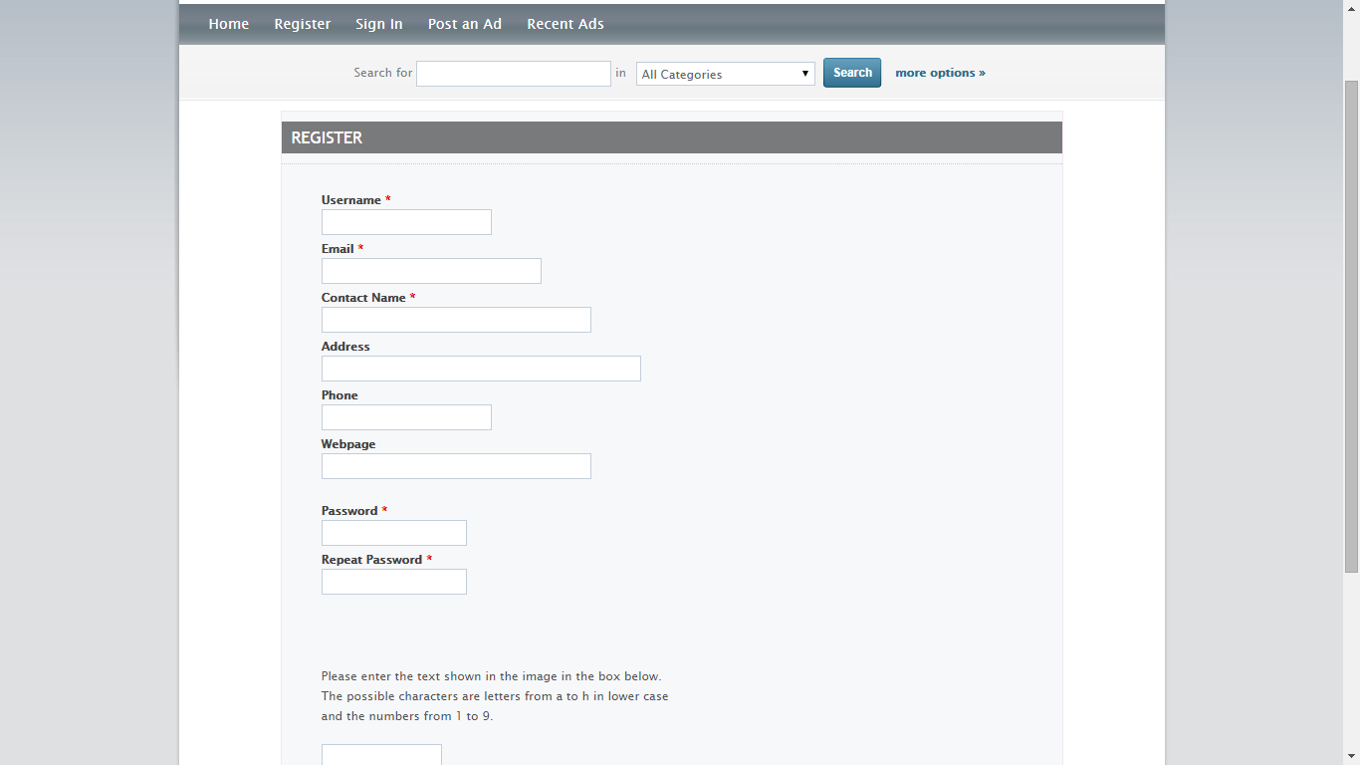Click the captcha text entry box
Image resolution: width=1360 pixels, height=765 pixels.
click(x=381, y=755)
